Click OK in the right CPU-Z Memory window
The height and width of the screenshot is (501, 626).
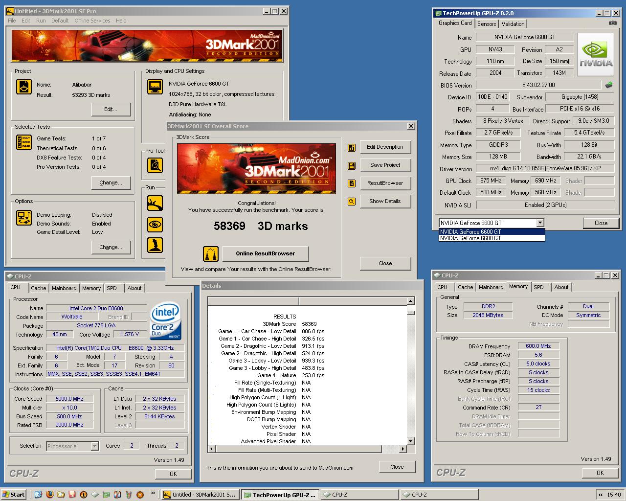600,473
